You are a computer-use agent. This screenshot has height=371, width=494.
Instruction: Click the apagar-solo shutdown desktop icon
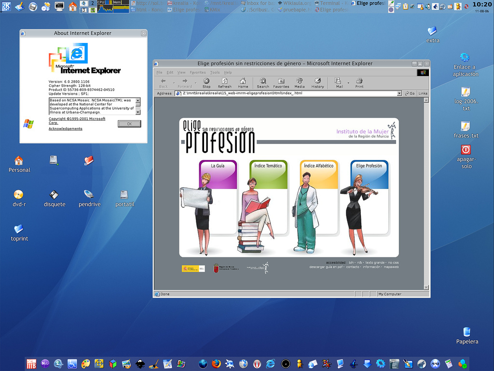tap(467, 157)
